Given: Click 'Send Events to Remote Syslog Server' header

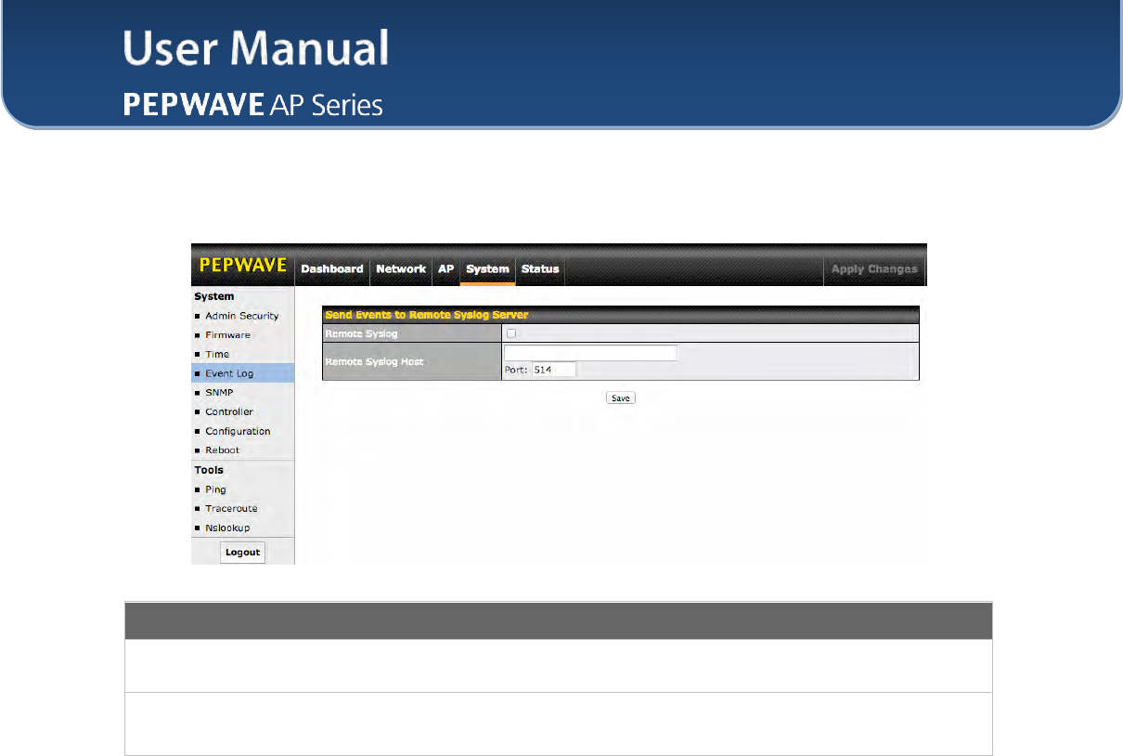Looking at the screenshot, I should tap(427, 315).
